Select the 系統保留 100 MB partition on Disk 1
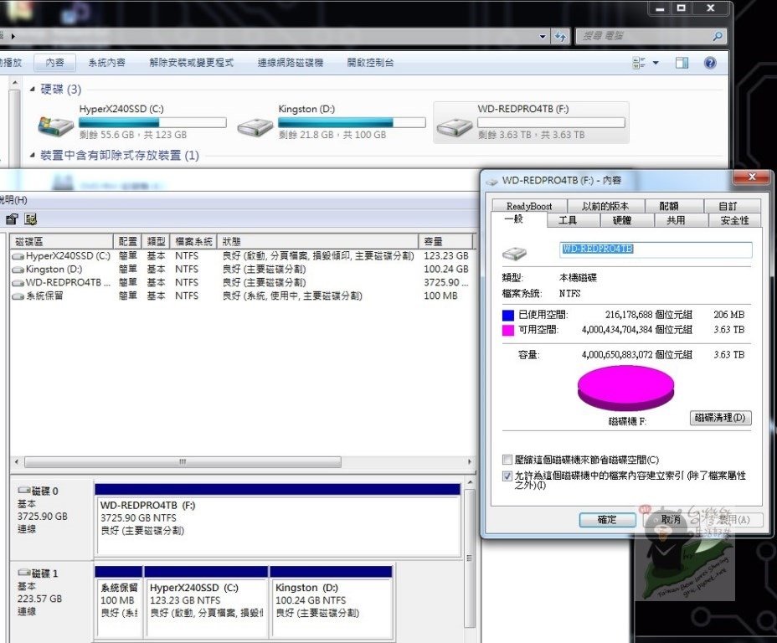The width and height of the screenshot is (777, 643). [118, 601]
